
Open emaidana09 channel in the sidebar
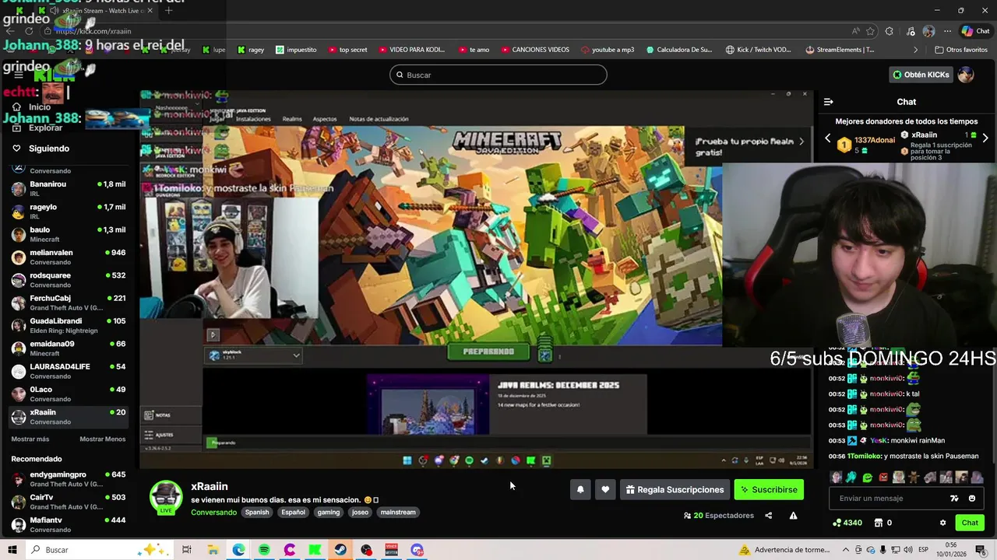69,348
